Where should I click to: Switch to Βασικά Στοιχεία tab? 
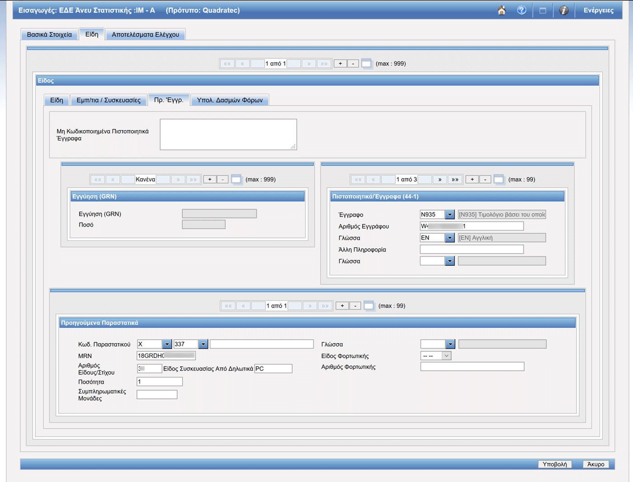pos(49,34)
